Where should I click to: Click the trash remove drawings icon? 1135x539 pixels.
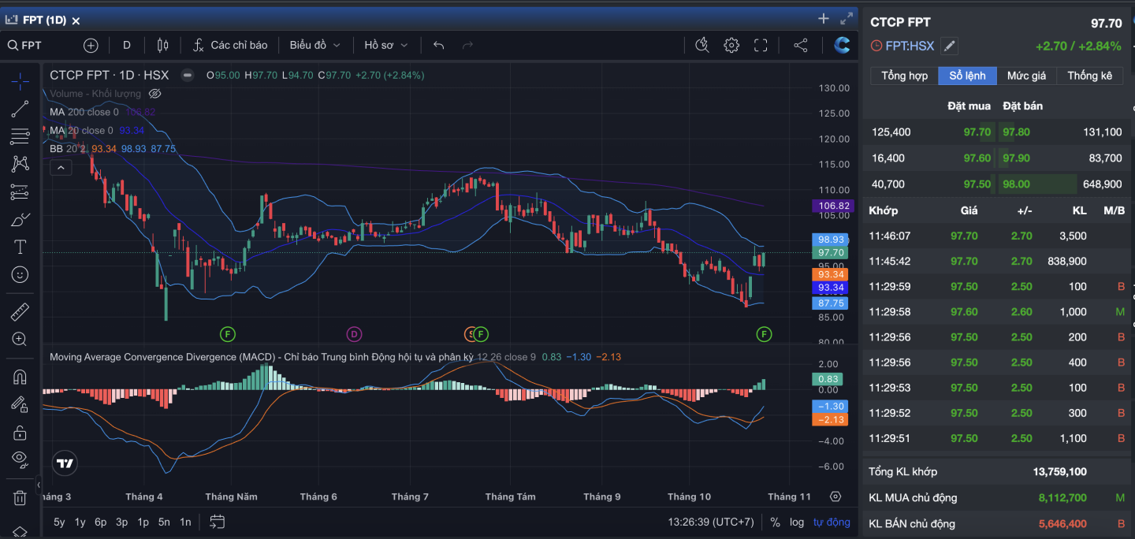click(x=20, y=498)
